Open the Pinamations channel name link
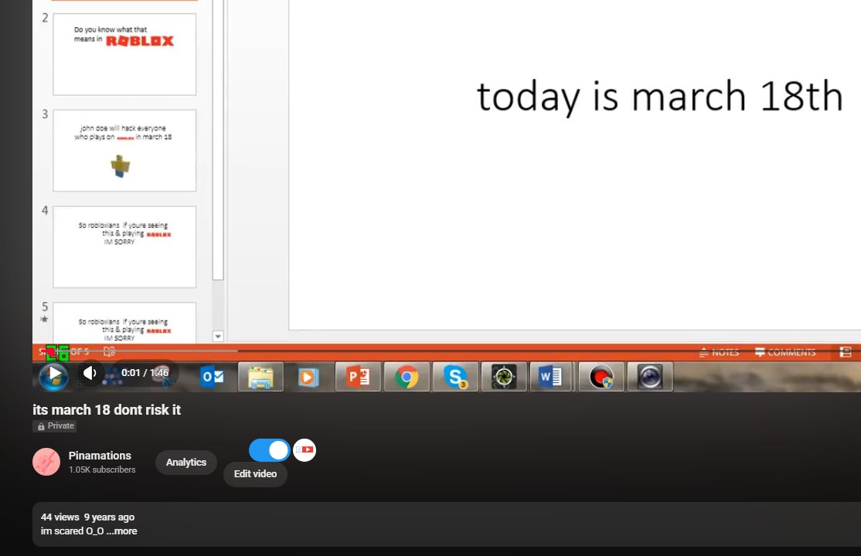The image size is (861, 556). [x=100, y=456]
